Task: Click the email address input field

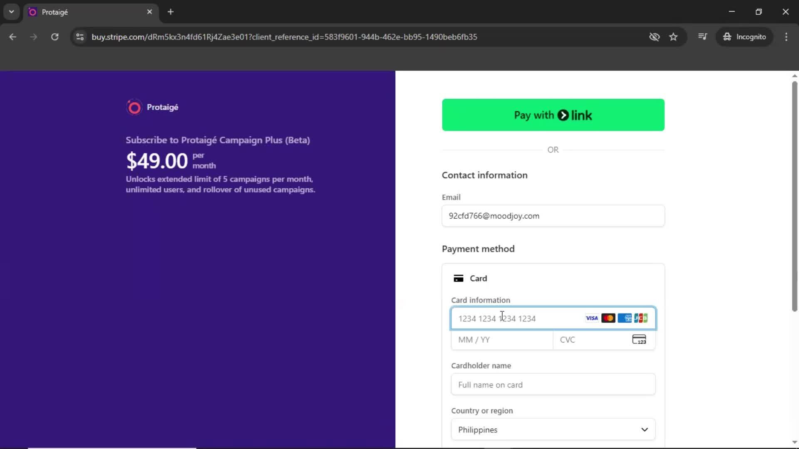Action: coord(553,216)
